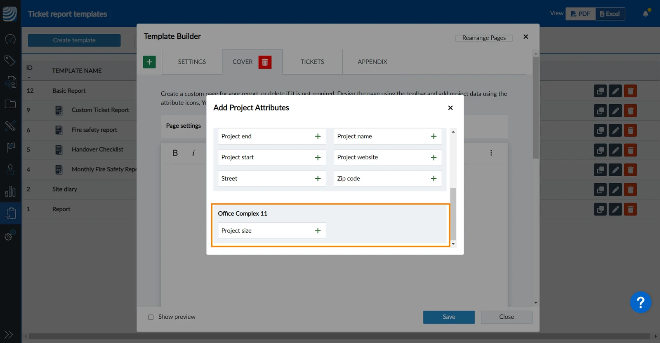This screenshot has height=343, width=660.
Task: Add the Project end attribute
Action: click(318, 136)
